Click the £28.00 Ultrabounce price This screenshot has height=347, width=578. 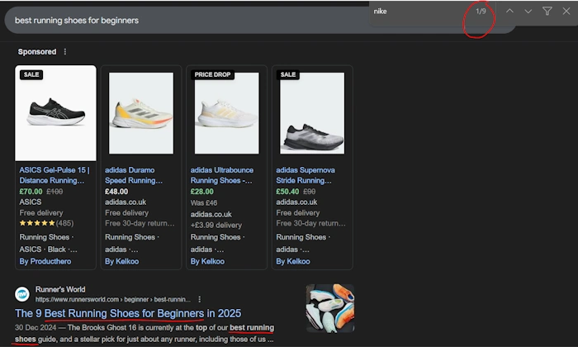tap(202, 192)
